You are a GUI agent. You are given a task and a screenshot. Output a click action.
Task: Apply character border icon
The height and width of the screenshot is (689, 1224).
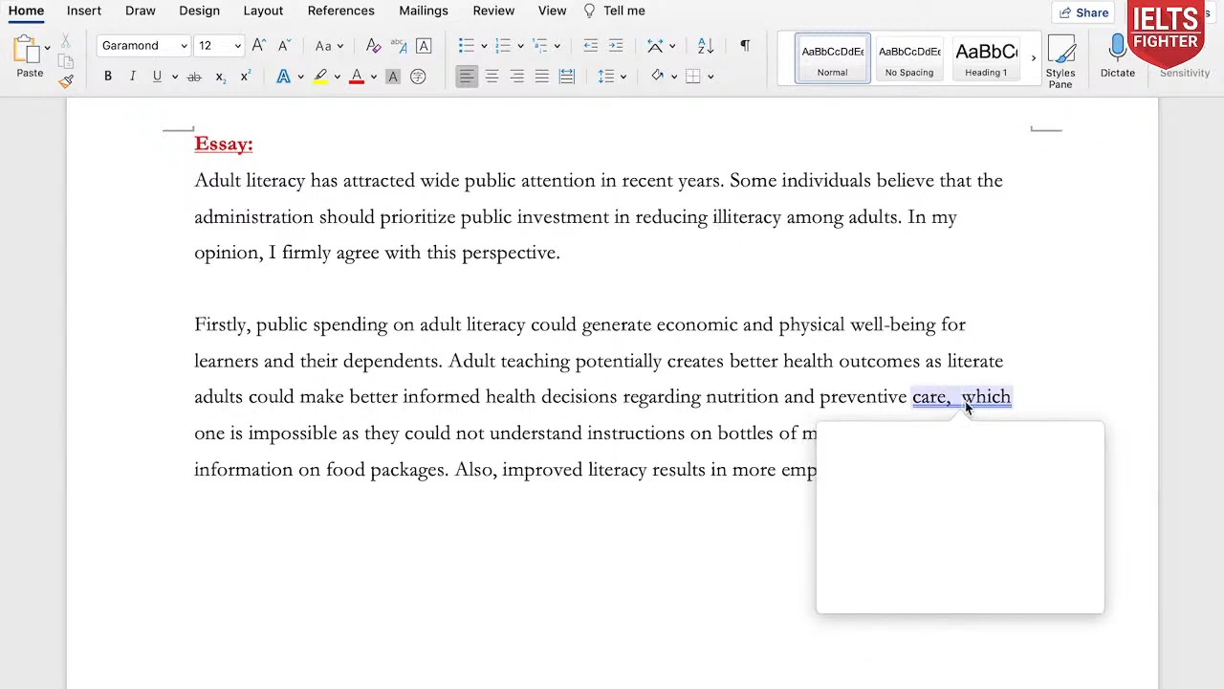click(424, 46)
